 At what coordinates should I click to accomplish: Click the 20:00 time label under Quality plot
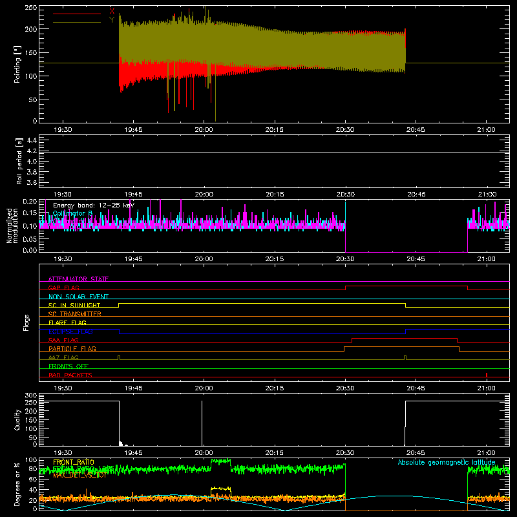[204, 453]
